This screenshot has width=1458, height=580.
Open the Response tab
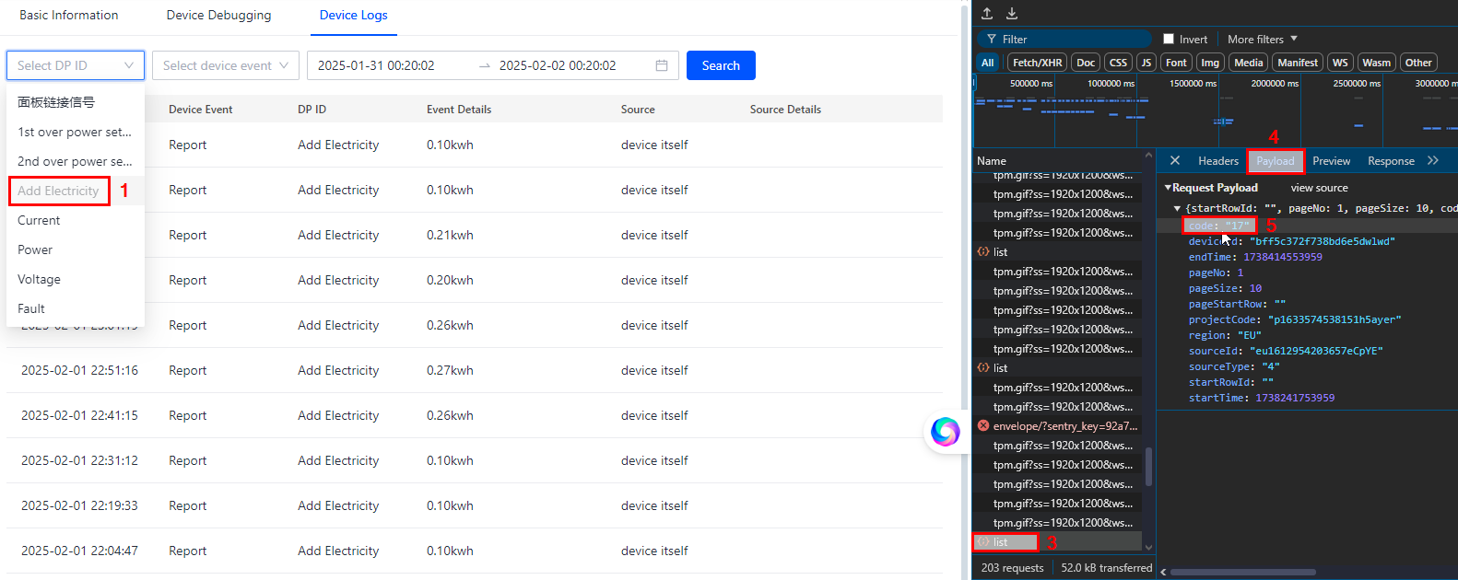coord(1391,160)
